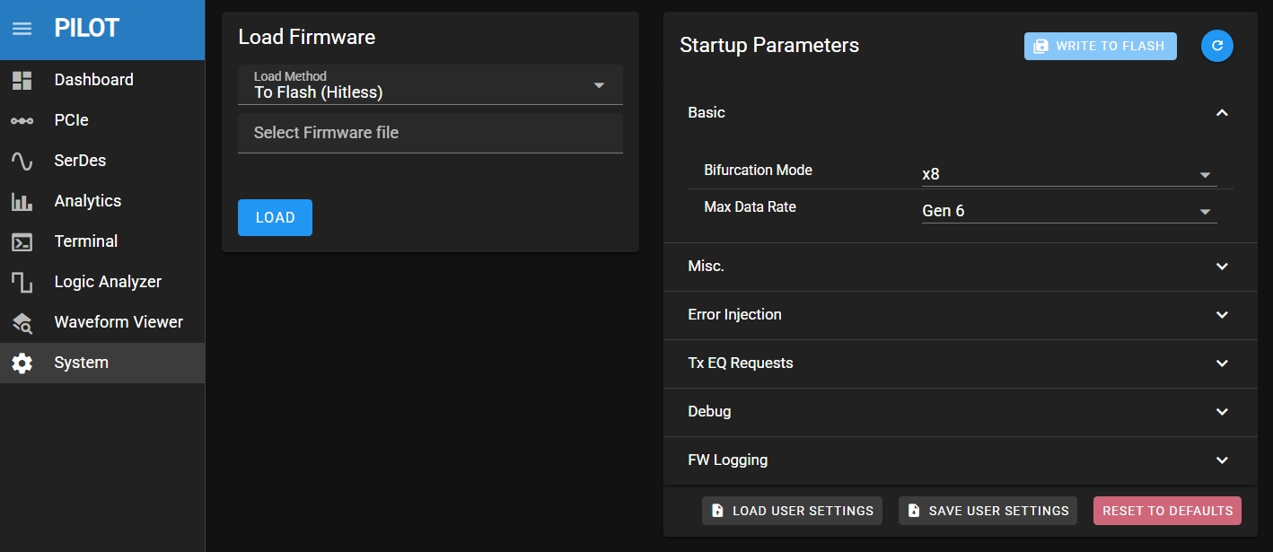1273x552 pixels.
Task: Expand the Tx EQ Requests section
Action: (1221, 364)
